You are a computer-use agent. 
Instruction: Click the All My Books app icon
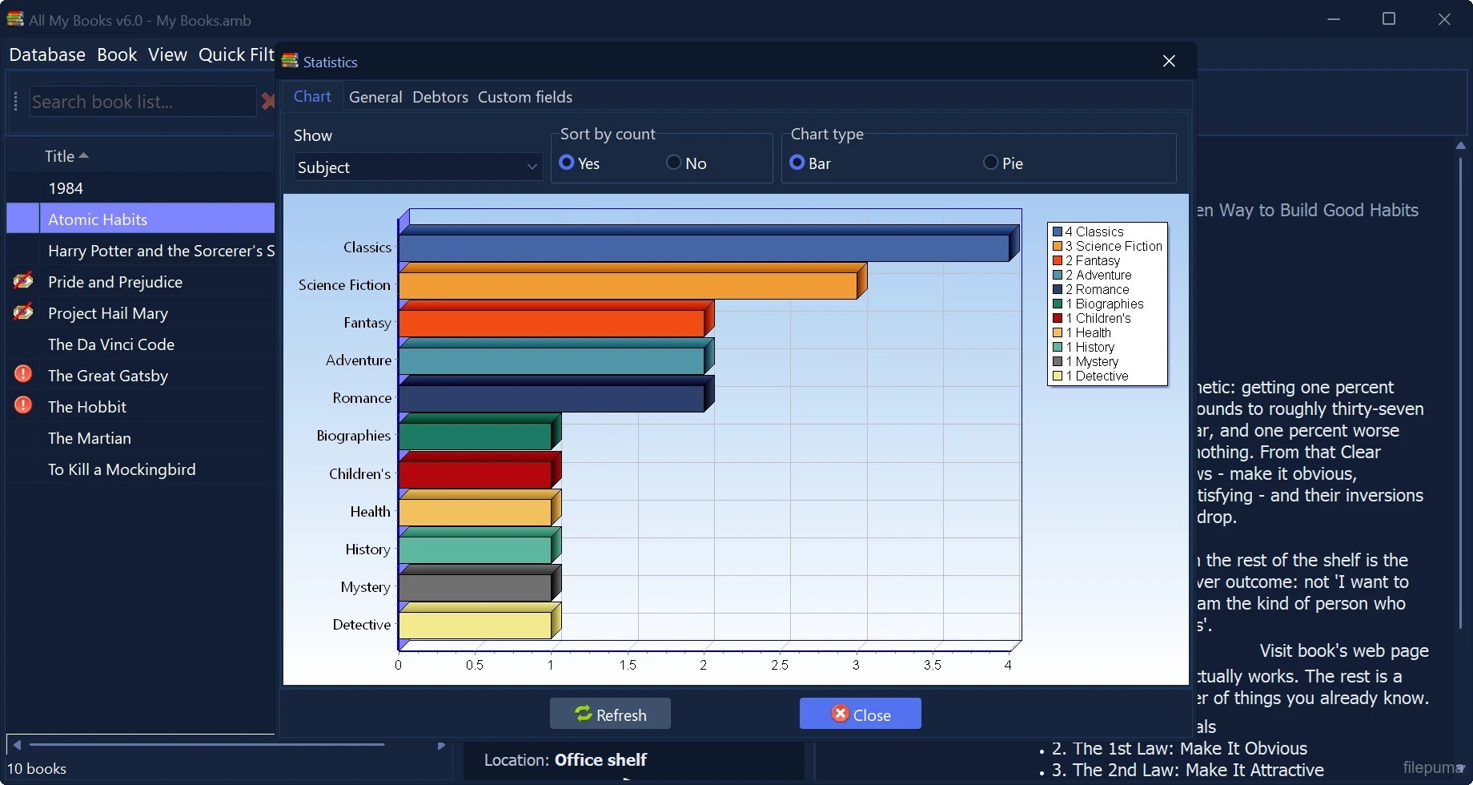(14, 19)
